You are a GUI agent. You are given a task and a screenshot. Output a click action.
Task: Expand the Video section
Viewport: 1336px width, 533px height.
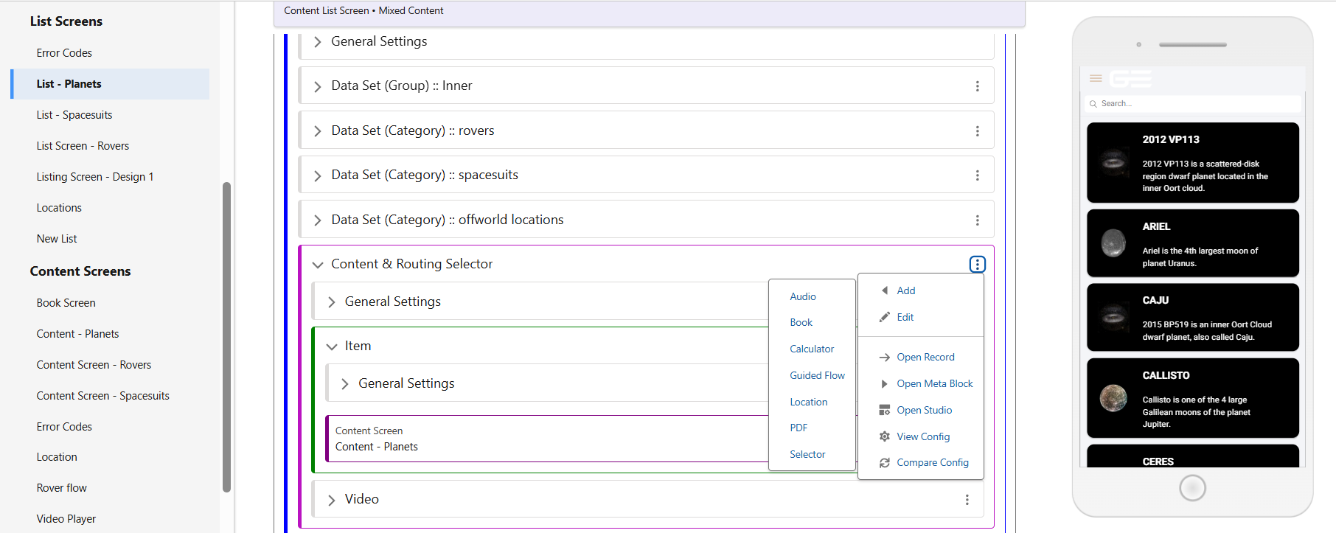coord(332,500)
